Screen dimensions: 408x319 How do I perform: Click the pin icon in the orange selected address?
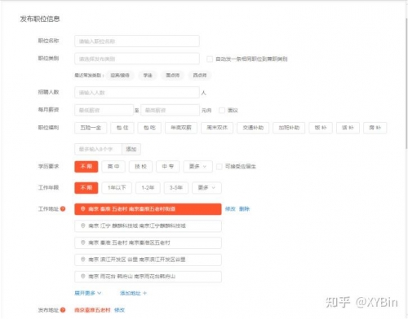point(83,209)
